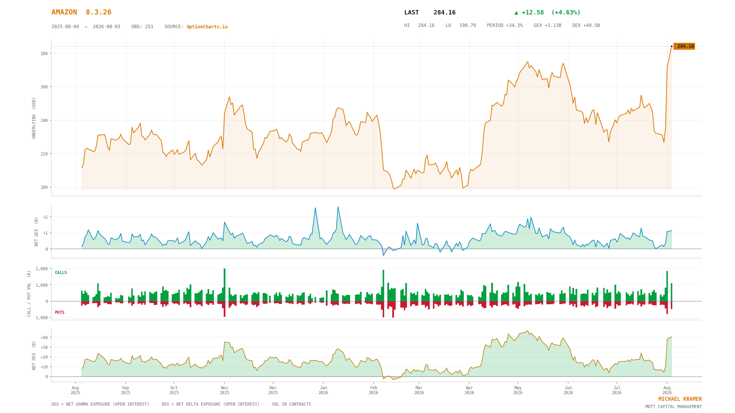Select the 2,000 tick on volume axis
This screenshot has width=735, height=413.
pyautogui.click(x=42, y=269)
